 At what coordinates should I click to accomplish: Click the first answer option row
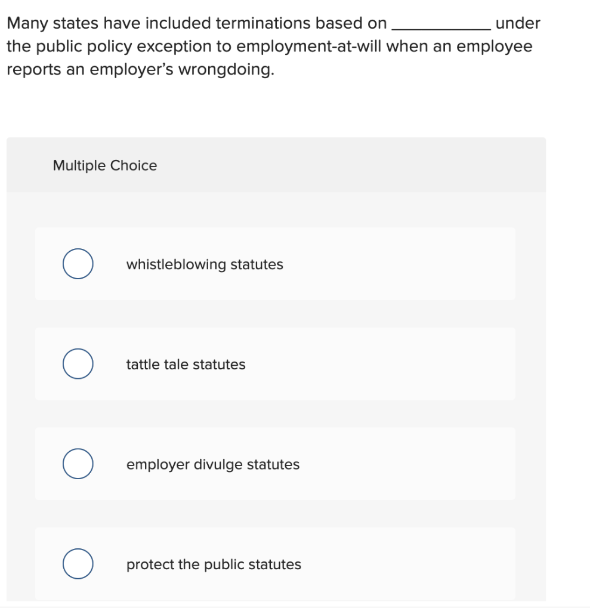coord(275,263)
